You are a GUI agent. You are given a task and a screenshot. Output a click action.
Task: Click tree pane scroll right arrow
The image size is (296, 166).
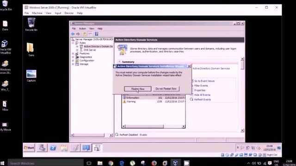[x=111, y=135]
